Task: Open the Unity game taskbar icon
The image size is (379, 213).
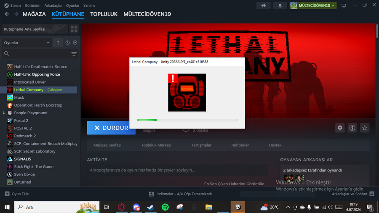Action: pos(238,207)
